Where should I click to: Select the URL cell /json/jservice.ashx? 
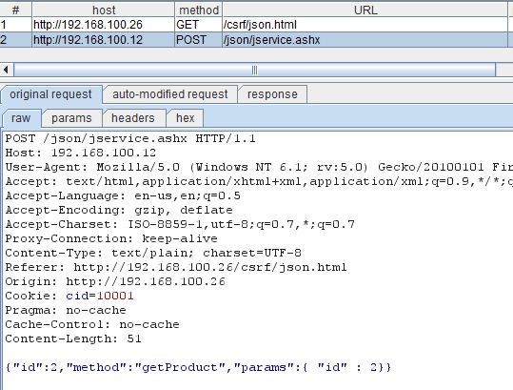pyautogui.click(x=365, y=40)
